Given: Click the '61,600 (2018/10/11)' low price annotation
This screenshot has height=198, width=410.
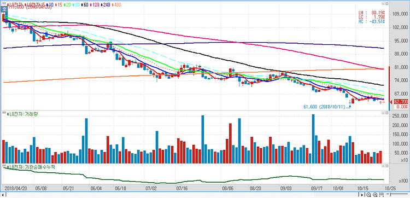Looking at the screenshot, I should coord(325,107).
